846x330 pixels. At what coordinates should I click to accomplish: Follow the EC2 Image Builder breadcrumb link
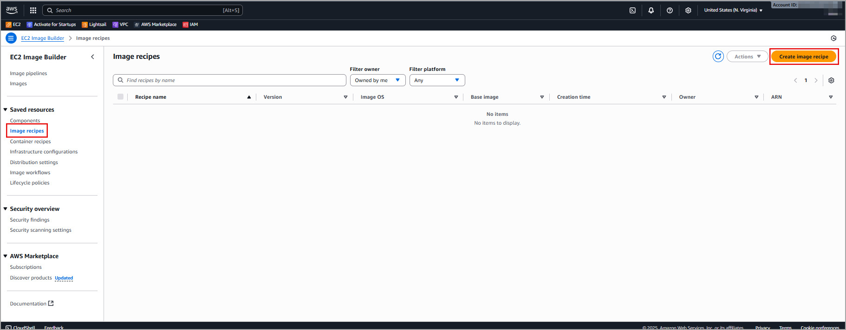pyautogui.click(x=43, y=38)
